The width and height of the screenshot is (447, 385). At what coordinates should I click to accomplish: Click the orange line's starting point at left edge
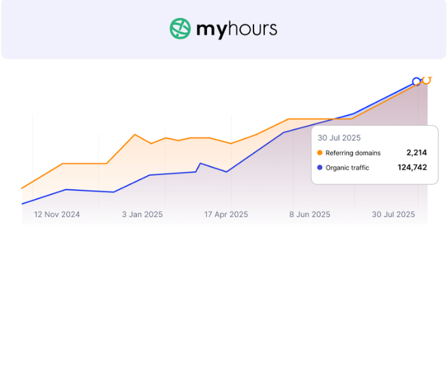[22, 188]
